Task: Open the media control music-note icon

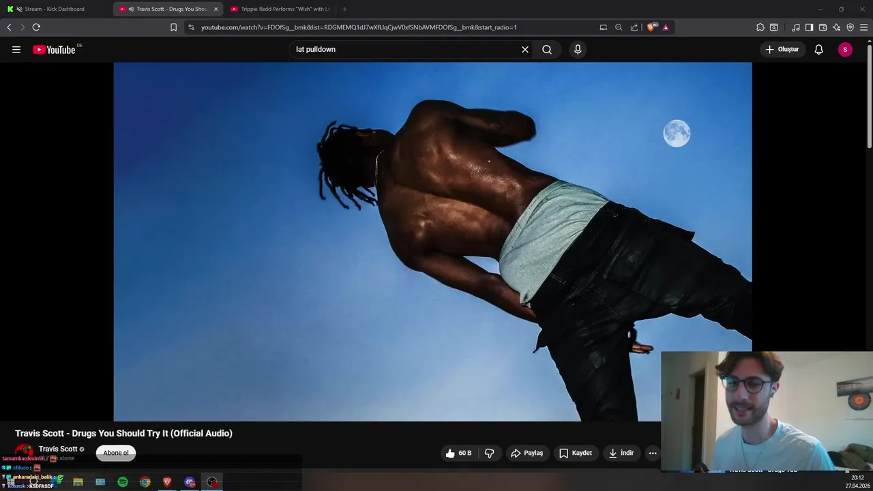Action: click(x=796, y=27)
